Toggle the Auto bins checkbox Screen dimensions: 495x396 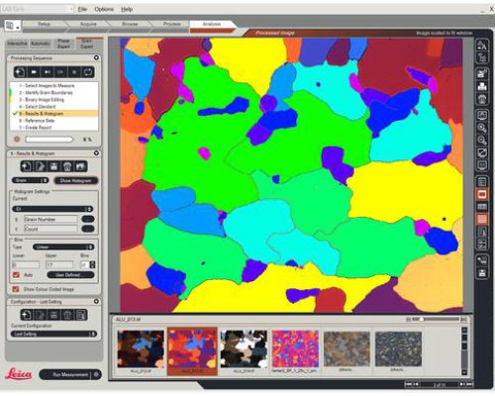pyautogui.click(x=16, y=274)
